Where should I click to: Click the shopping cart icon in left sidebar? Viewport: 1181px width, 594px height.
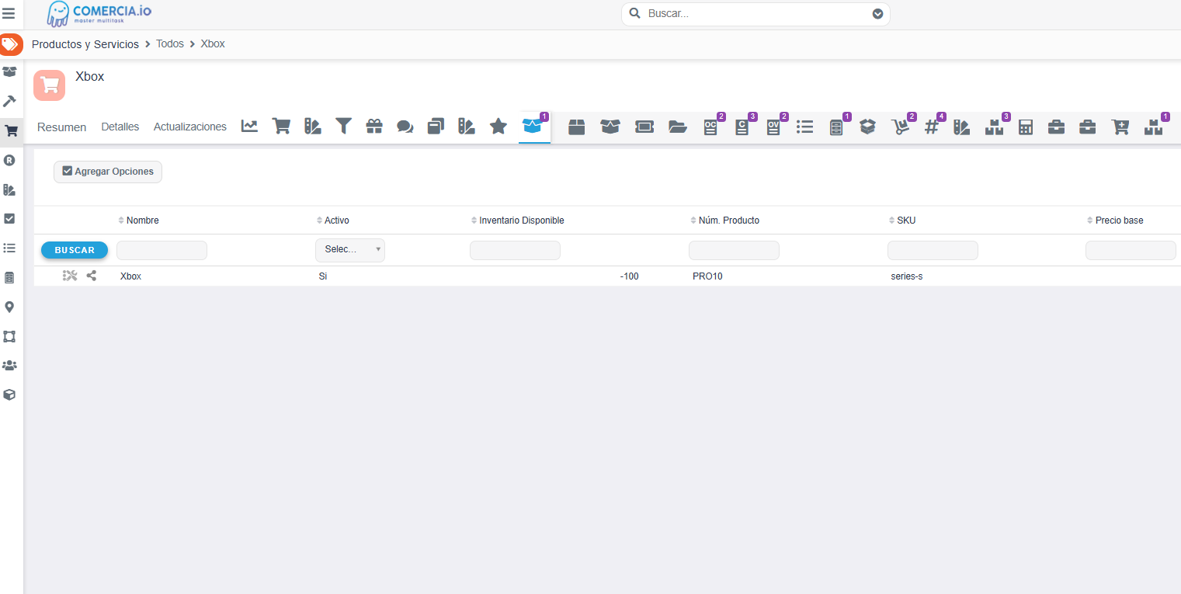11,130
